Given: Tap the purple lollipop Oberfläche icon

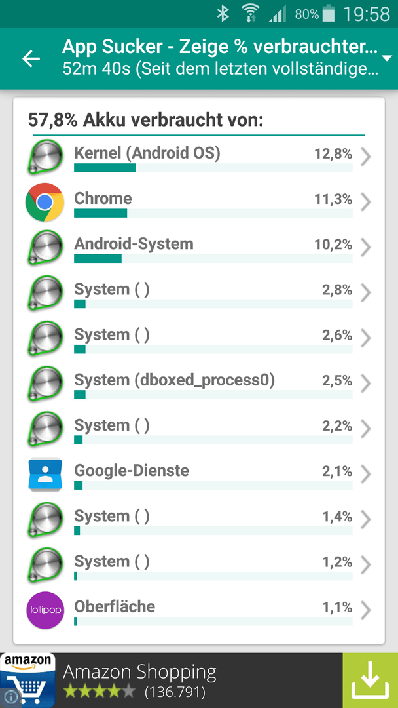Looking at the screenshot, I should point(45,610).
